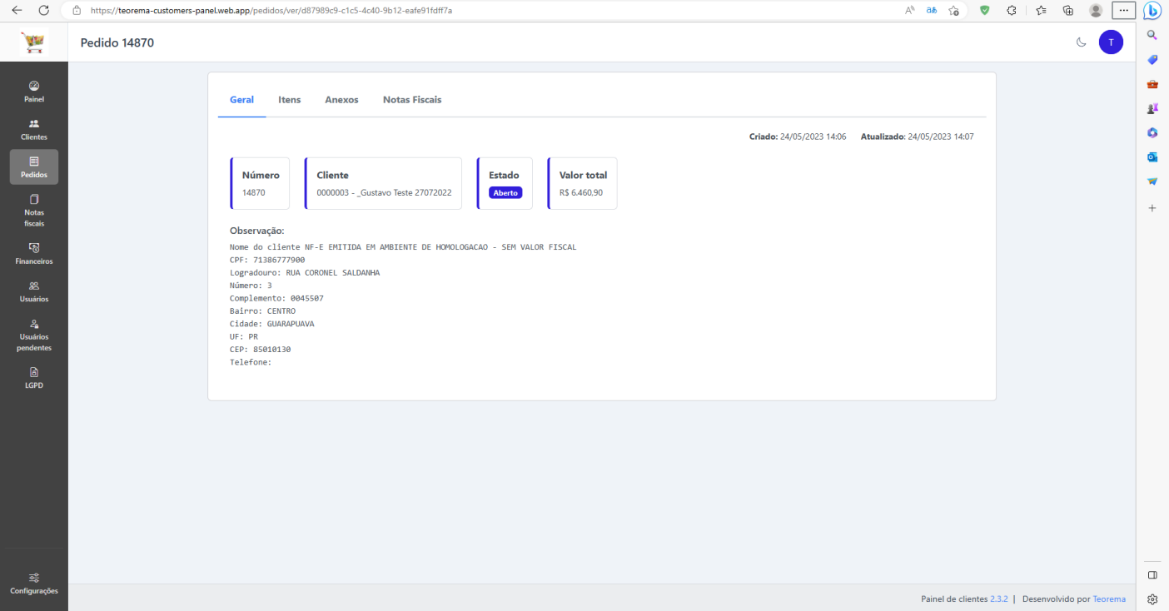Click the green shield extension icon
This screenshot has height=611, width=1169.
(984, 11)
